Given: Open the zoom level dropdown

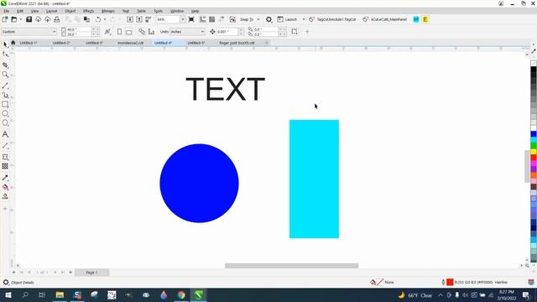Looking at the screenshot, I should 183,19.
